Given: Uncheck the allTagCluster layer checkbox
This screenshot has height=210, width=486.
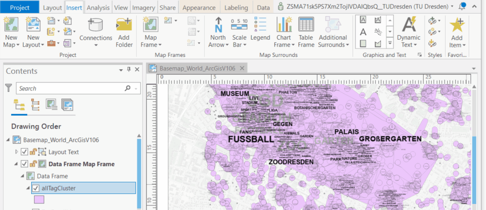Looking at the screenshot, I should (x=36, y=188).
